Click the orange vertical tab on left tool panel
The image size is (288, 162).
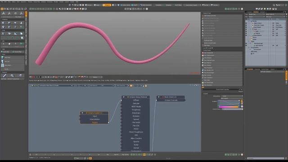[x=26, y=14]
